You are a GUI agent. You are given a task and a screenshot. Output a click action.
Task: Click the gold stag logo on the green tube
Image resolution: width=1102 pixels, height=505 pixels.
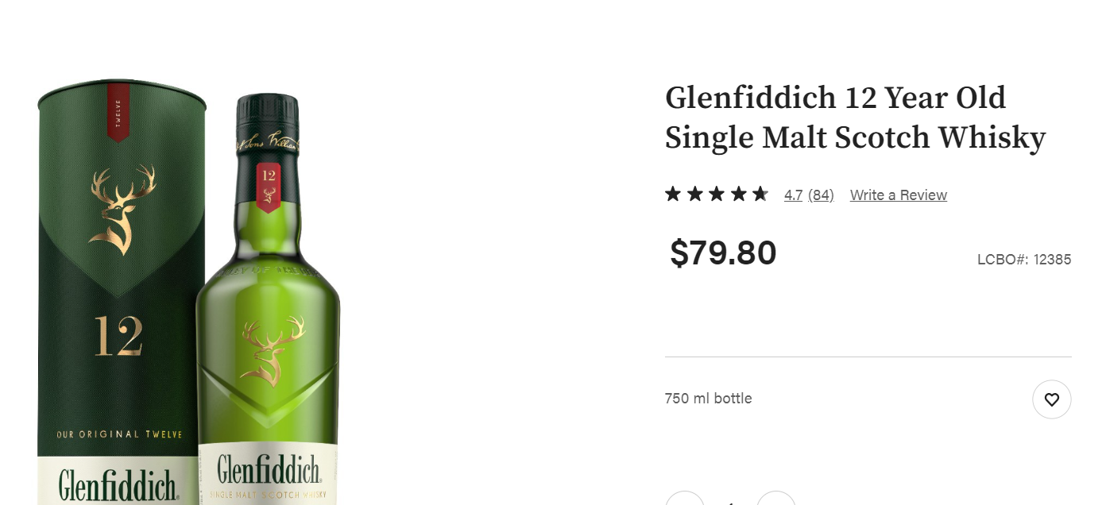[123, 209]
